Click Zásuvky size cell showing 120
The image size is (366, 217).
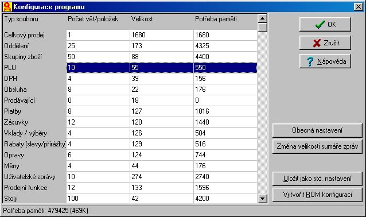(x=162, y=122)
